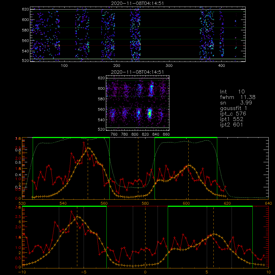Click the 'ipt2 601' readout
275x275 pixels.
point(232,125)
